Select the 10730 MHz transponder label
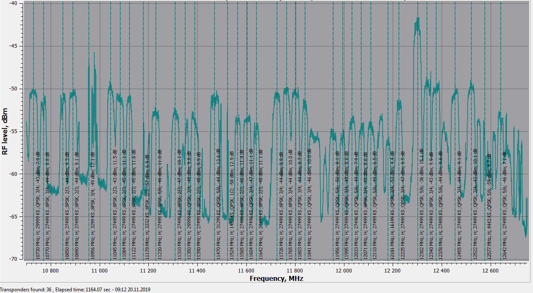 [38, 205]
